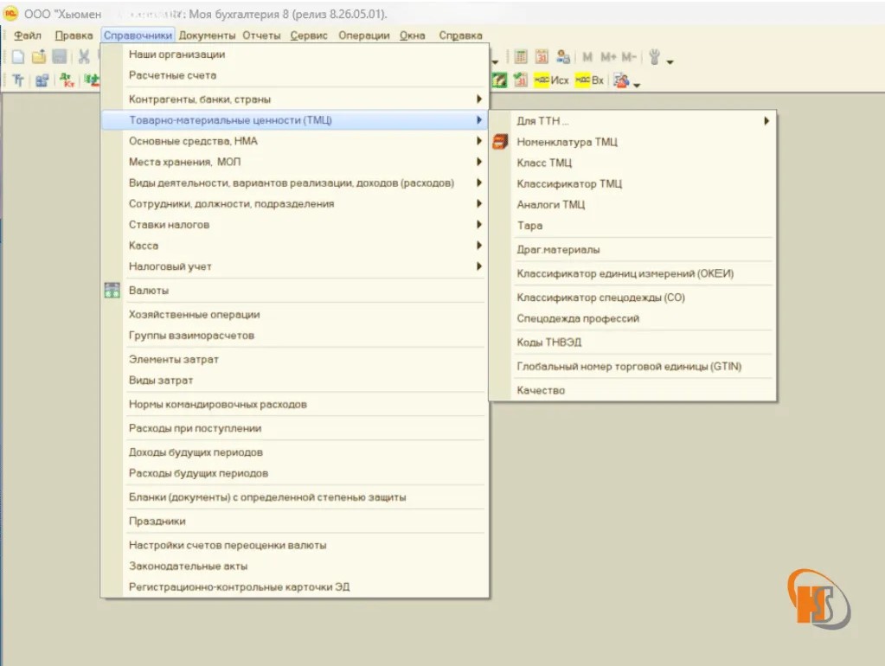Open the calculator toolbar icon
Screen dimensions: 885x666
(521, 56)
